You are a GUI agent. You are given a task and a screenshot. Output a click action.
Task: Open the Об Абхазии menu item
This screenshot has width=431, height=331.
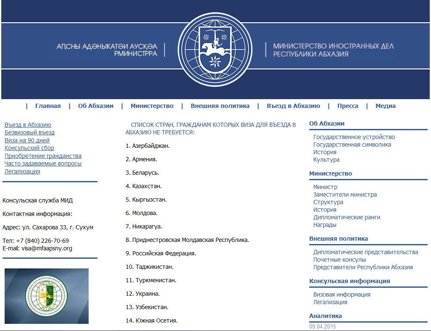coord(96,106)
